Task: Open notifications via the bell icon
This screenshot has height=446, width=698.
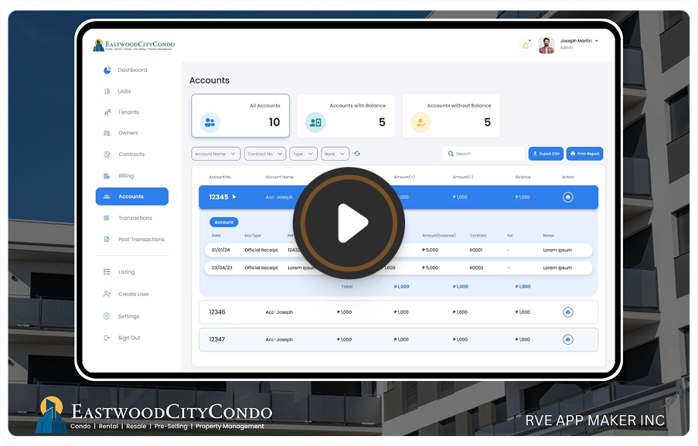Action: point(526,45)
